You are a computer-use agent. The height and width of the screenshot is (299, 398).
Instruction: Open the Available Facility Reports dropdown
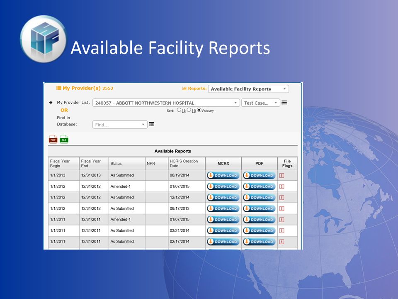pos(248,89)
